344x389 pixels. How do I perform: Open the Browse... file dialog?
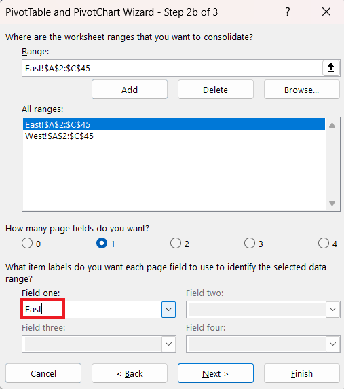[301, 90]
